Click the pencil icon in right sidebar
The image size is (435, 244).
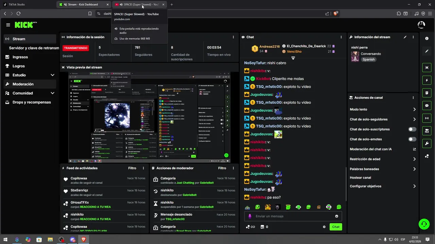click(x=427, y=51)
